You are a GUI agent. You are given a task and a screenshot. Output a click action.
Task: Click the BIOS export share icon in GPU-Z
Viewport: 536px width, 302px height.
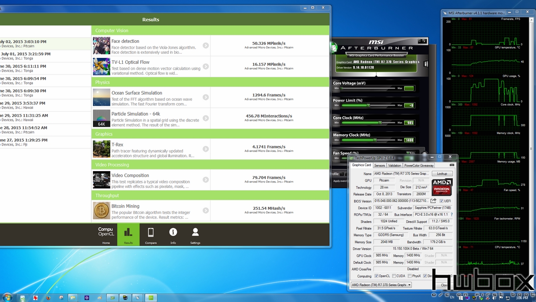tap(433, 201)
